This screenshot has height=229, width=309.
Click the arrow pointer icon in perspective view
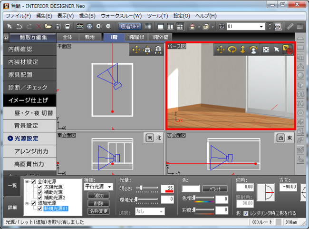point(277,50)
